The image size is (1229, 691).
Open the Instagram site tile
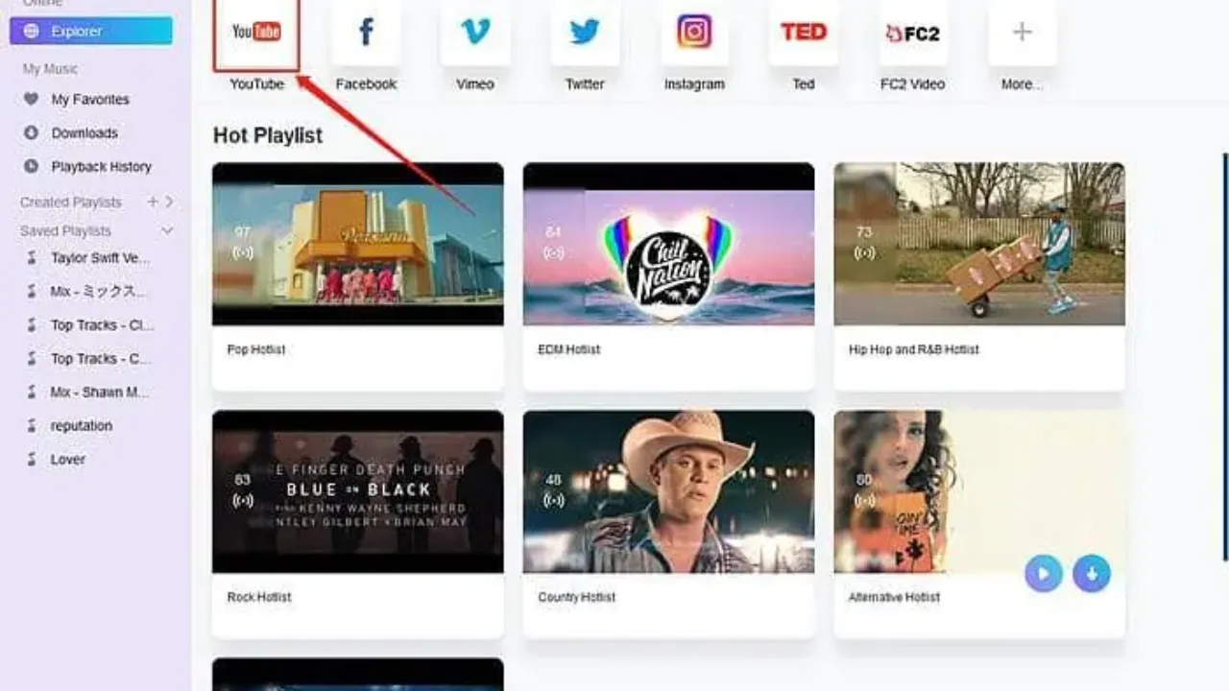tap(694, 33)
